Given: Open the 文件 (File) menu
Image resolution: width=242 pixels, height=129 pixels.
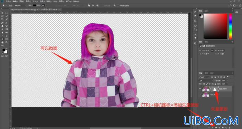Looking at the screenshot, I should [8, 1].
